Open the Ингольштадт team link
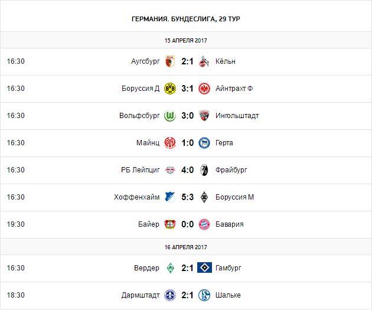This screenshot has height=310, width=372. click(x=238, y=116)
